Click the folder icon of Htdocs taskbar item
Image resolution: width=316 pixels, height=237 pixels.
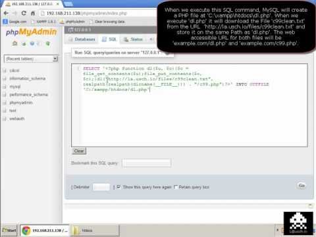[x=76, y=230]
